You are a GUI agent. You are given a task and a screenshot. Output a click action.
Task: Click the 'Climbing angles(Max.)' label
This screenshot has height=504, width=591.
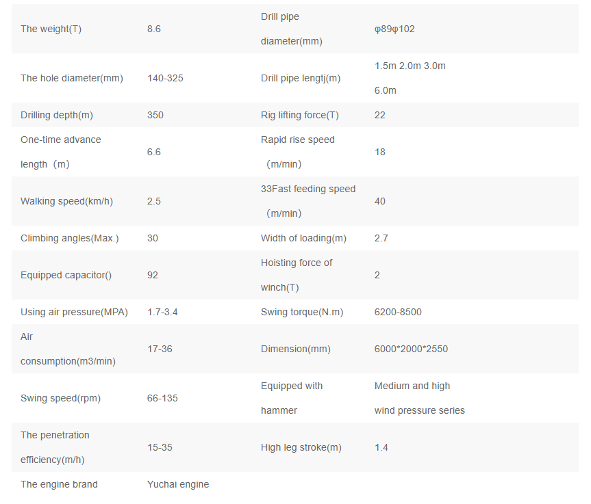[70, 238]
